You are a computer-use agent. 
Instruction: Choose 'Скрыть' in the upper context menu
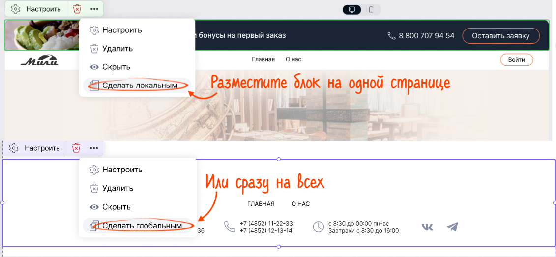pyautogui.click(x=116, y=67)
